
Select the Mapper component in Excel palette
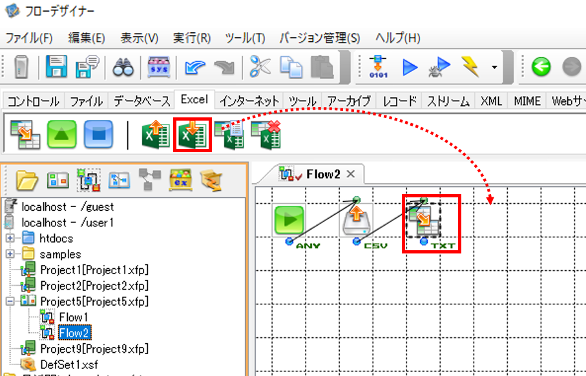click(25, 134)
